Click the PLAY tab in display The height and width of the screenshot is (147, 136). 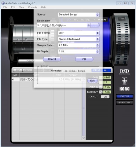tap(68, 20)
